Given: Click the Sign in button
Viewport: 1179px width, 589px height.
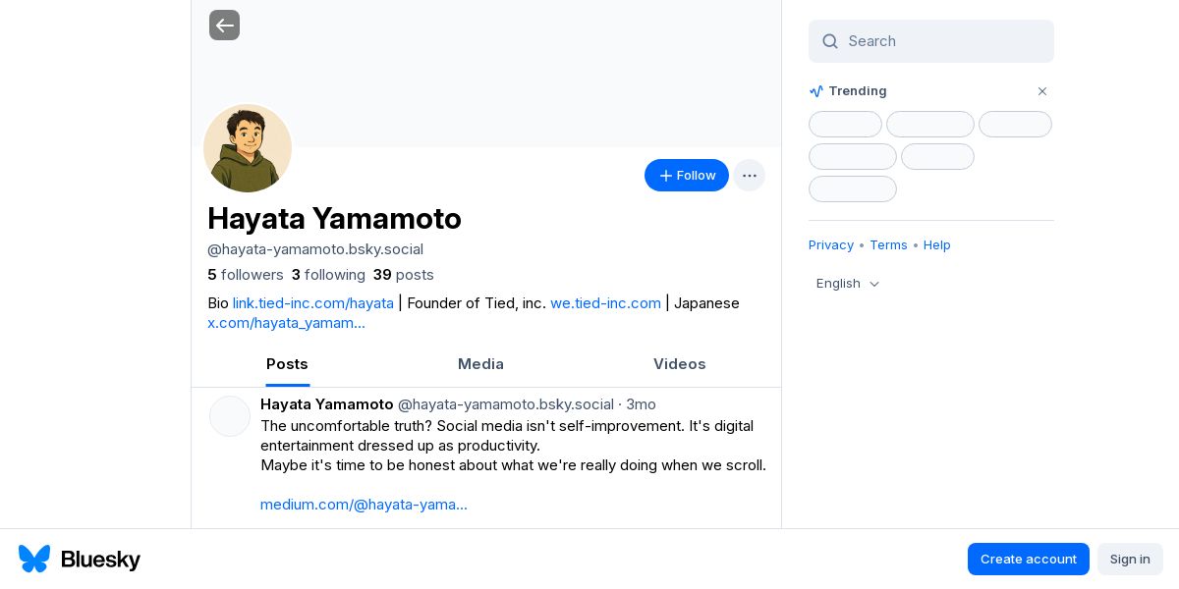Looking at the screenshot, I should 1130,559.
